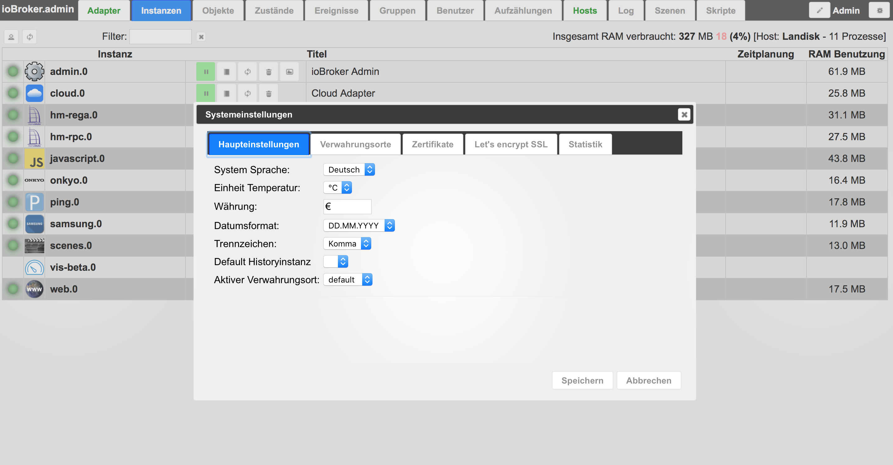The image size is (893, 465).
Task: Open admin.0 web link icon
Action: click(289, 72)
